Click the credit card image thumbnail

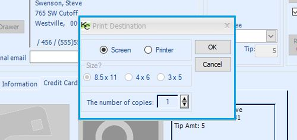pyautogui.click(x=35, y=122)
